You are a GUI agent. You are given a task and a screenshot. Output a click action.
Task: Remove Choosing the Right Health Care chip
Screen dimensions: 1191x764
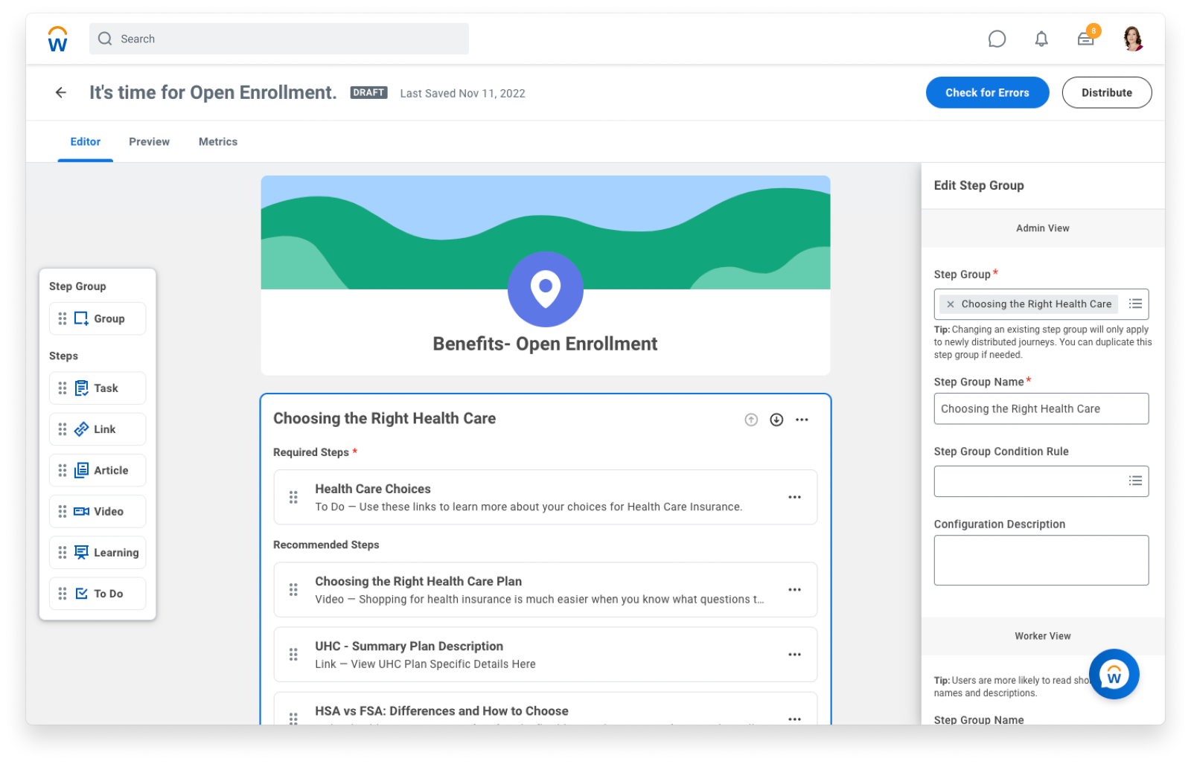click(951, 304)
